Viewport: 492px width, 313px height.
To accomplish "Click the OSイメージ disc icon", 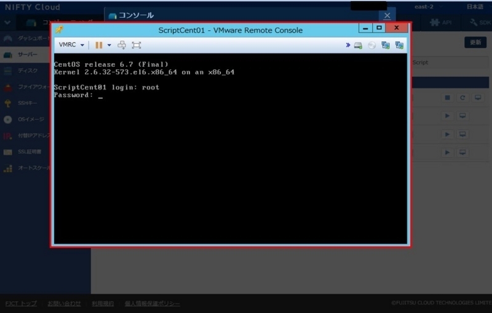I will [x=8, y=120].
